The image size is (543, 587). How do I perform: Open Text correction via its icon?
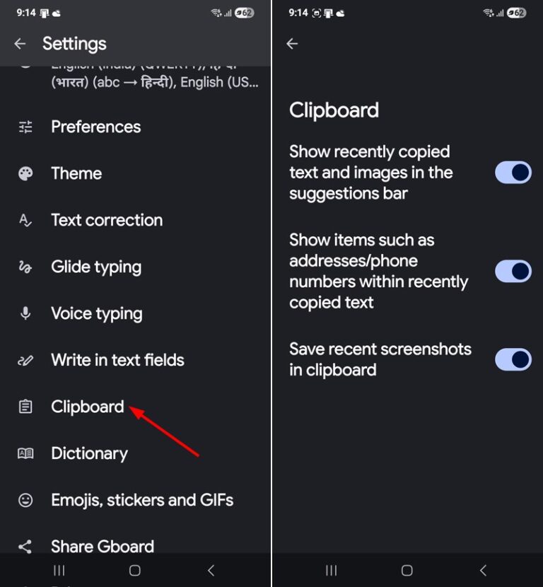pyautogui.click(x=25, y=220)
